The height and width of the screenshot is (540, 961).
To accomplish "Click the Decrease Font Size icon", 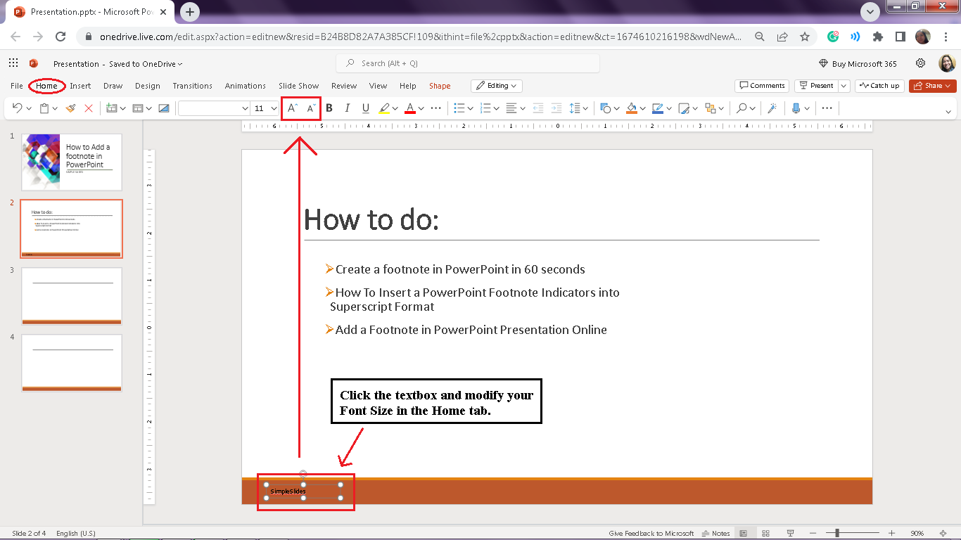I will (x=310, y=108).
